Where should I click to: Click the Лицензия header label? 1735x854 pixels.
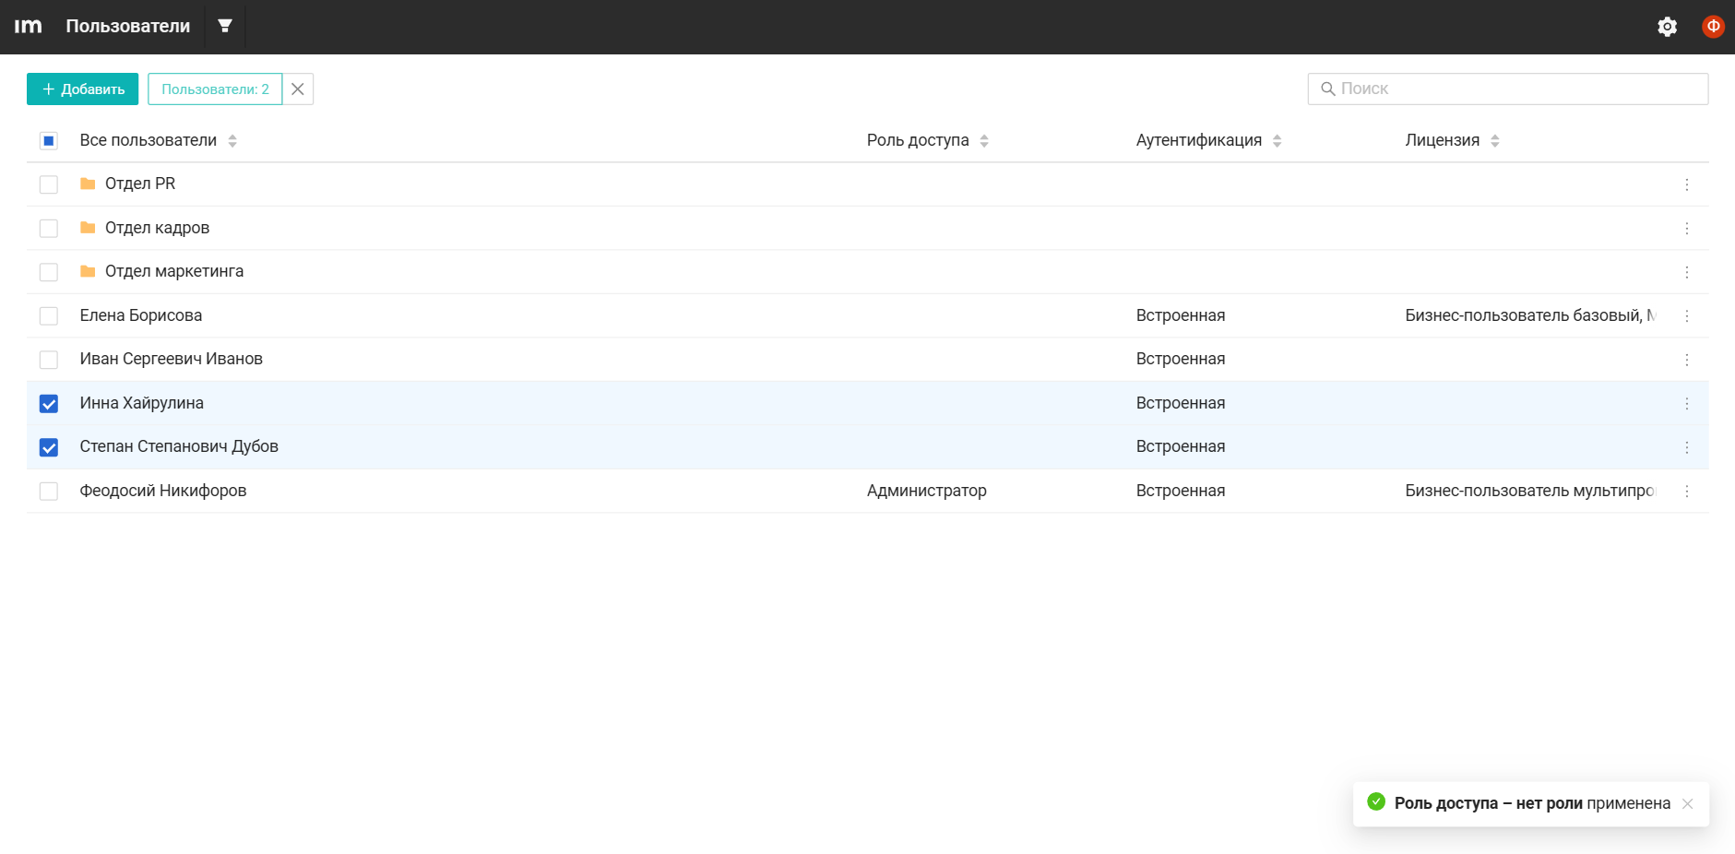[x=1443, y=140]
